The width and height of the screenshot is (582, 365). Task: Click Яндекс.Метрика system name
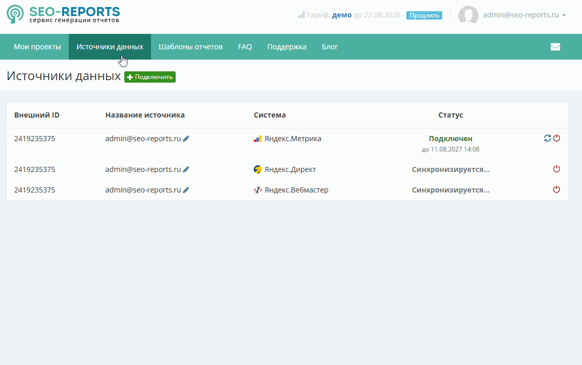293,139
